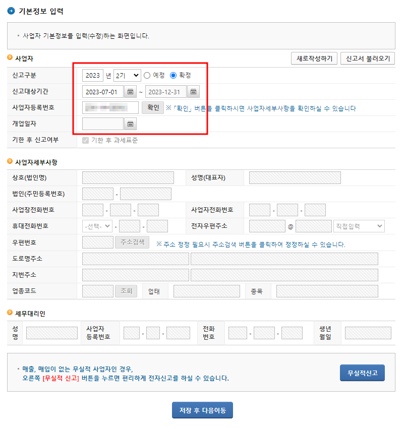The width and height of the screenshot is (404, 428).
Task: Open the 직접입력 email domain dropdown
Action: coord(358,226)
